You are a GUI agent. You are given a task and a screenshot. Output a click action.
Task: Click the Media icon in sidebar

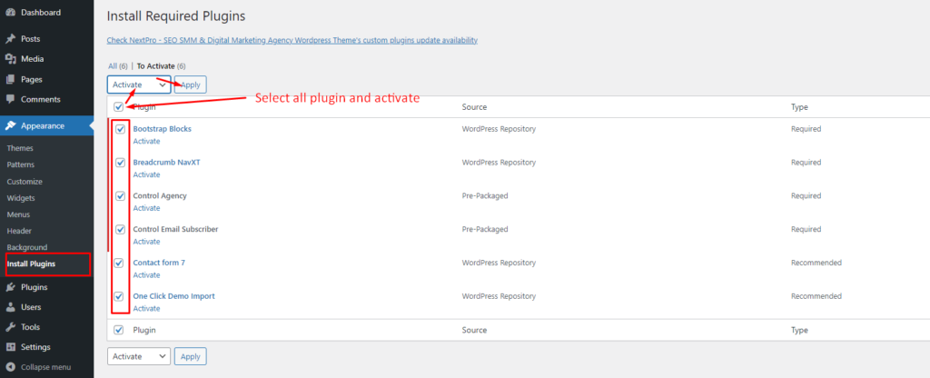coord(10,59)
